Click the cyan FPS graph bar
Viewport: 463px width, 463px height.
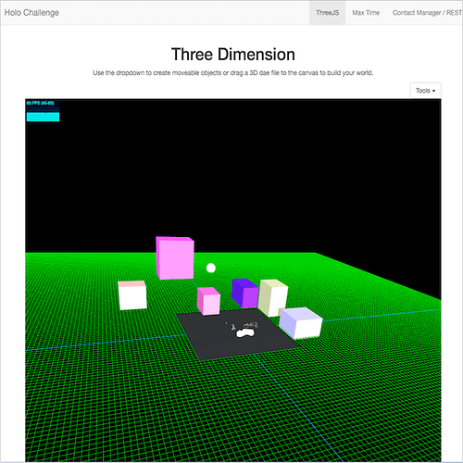43,117
